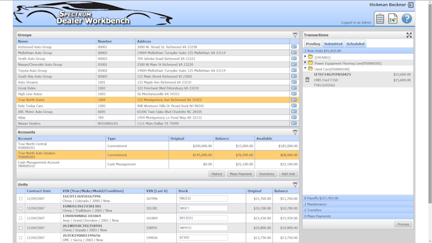Screen dimensions: 432x243
Task: Switch to the Submitted tab
Action: pos(333,44)
